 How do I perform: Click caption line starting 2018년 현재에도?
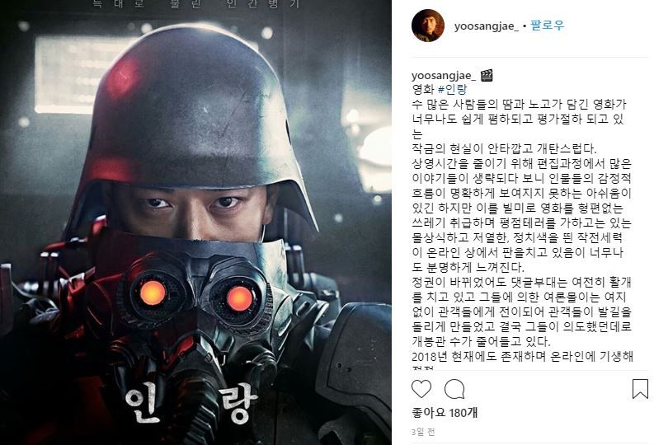point(522,357)
